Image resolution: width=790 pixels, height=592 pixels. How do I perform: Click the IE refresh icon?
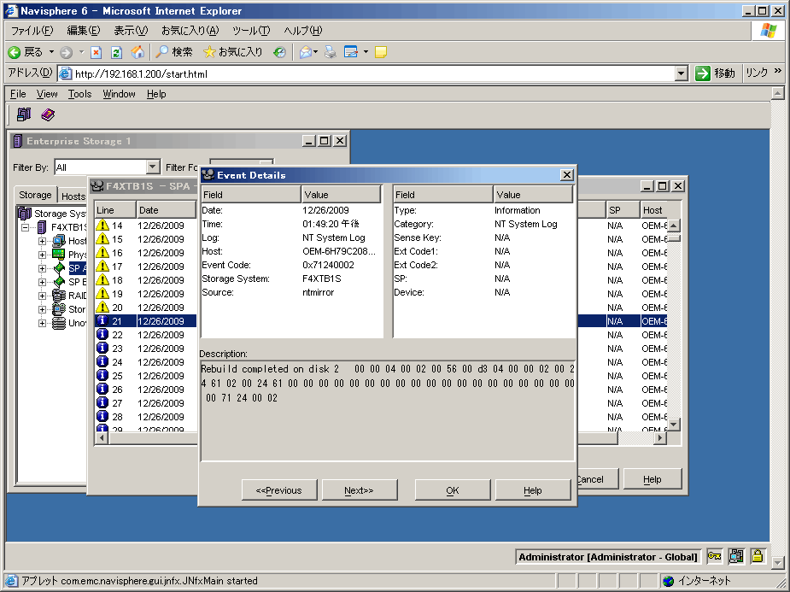coord(116,52)
